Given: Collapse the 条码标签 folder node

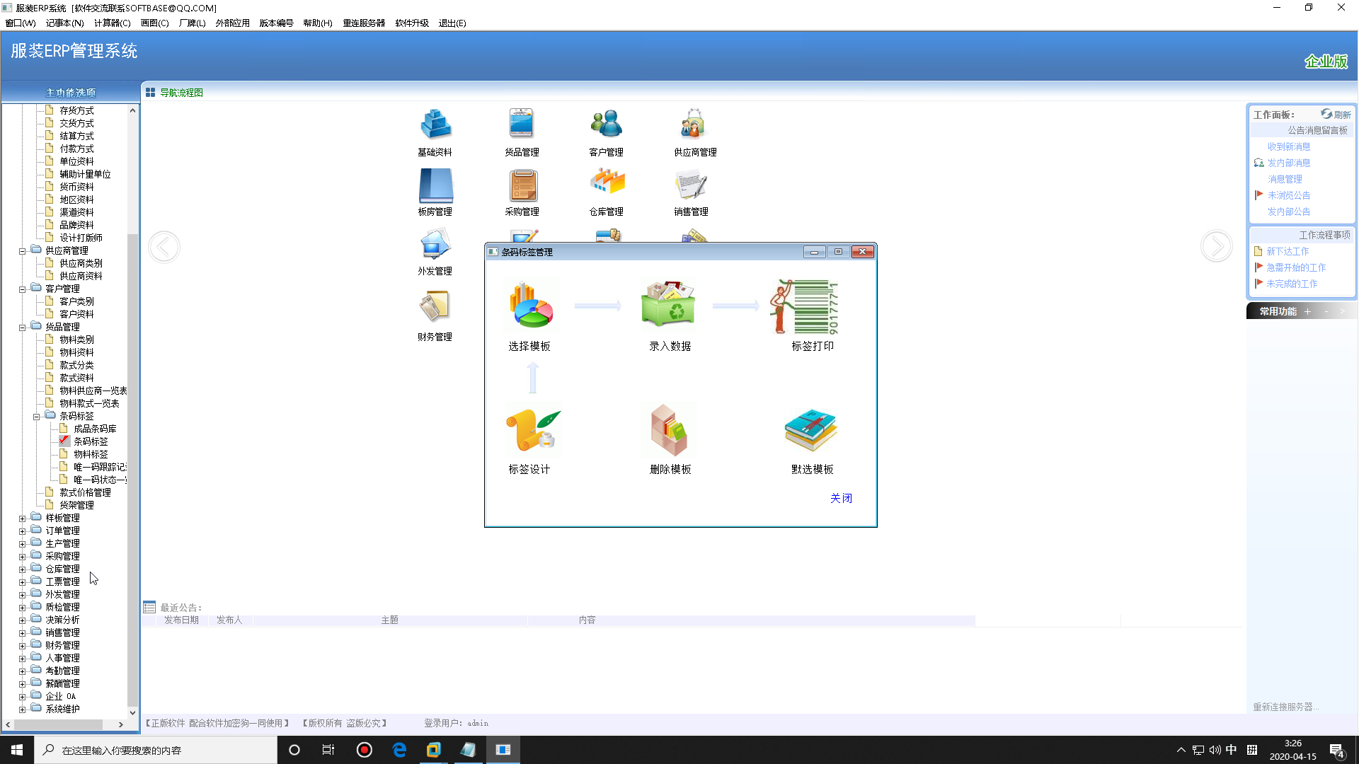Looking at the screenshot, I should click(36, 417).
